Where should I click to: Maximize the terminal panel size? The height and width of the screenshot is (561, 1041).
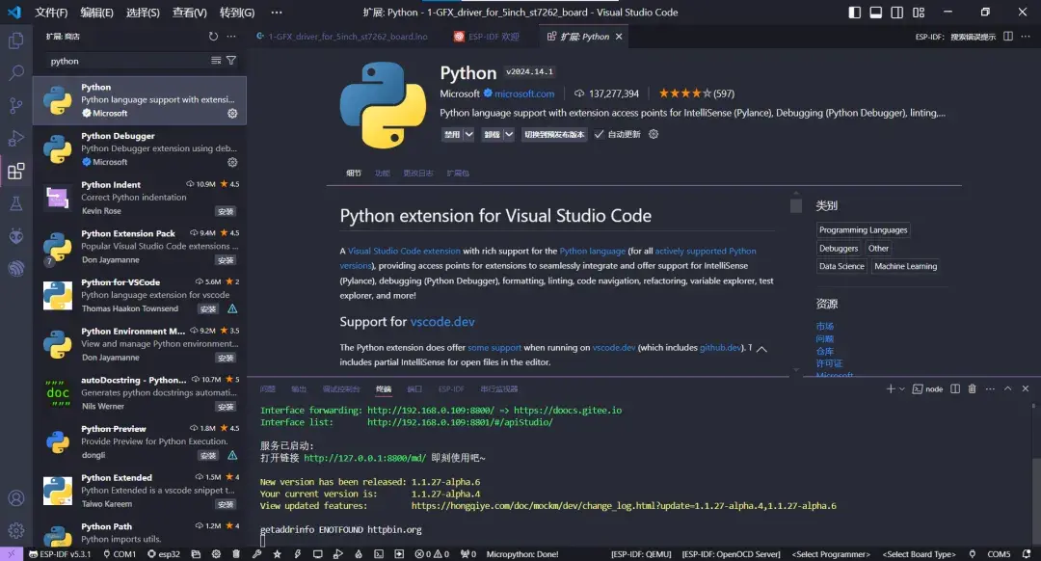tap(1008, 389)
